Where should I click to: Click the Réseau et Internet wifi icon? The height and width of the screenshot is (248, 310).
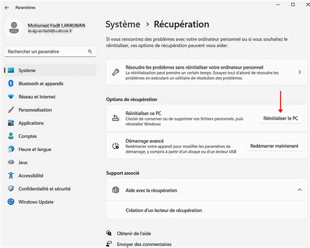tap(11, 97)
